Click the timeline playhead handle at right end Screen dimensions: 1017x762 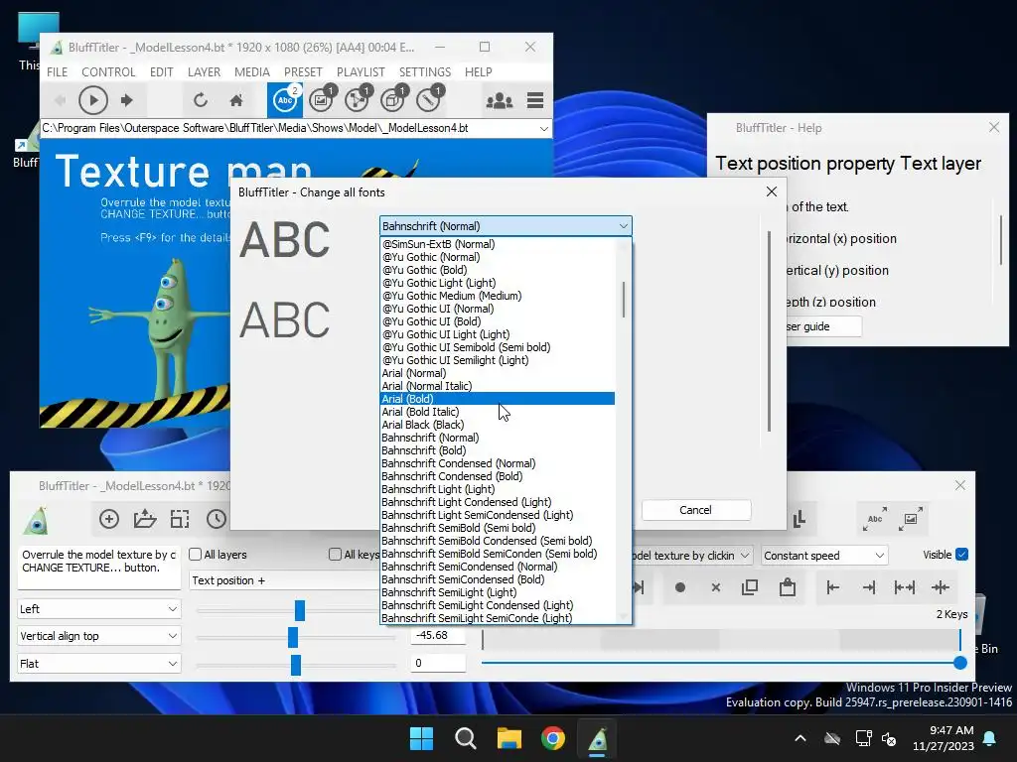coord(960,663)
